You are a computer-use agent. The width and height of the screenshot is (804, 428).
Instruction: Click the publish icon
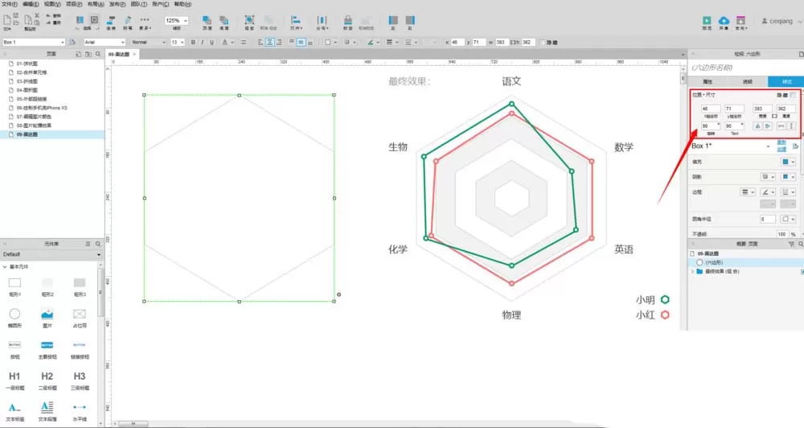pos(740,20)
